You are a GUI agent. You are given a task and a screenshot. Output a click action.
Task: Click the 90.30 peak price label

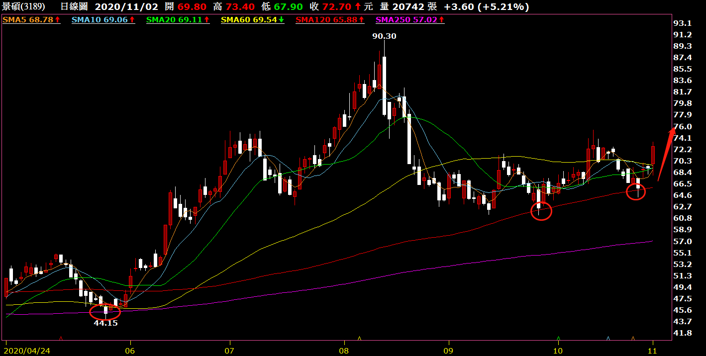pos(384,36)
